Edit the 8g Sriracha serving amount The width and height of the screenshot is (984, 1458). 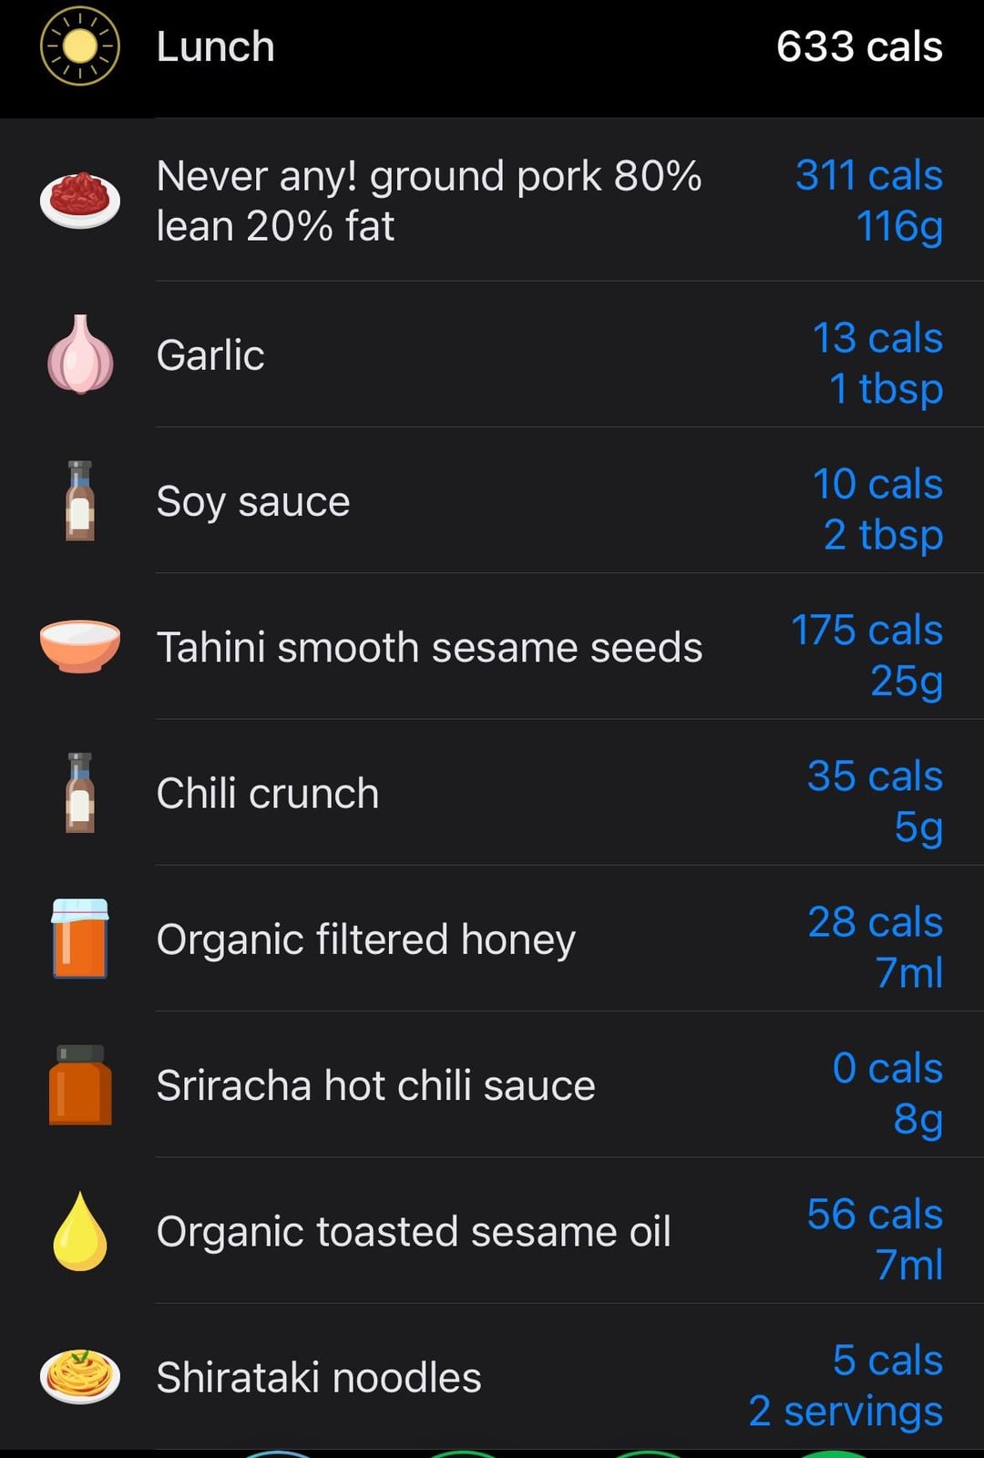tap(917, 1119)
